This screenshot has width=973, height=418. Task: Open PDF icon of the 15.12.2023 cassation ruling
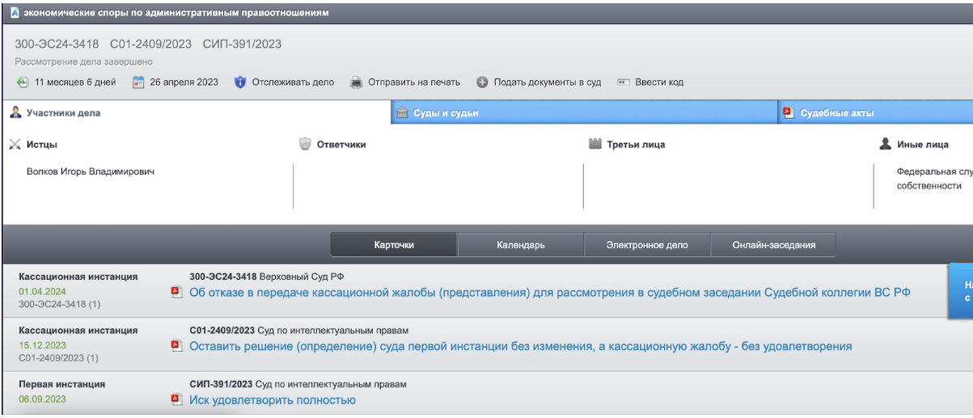(177, 346)
